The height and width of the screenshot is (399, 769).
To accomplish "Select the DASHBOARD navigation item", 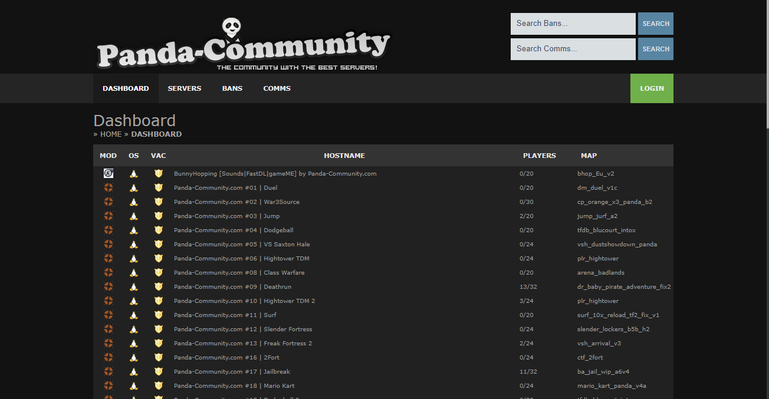I will coord(126,88).
